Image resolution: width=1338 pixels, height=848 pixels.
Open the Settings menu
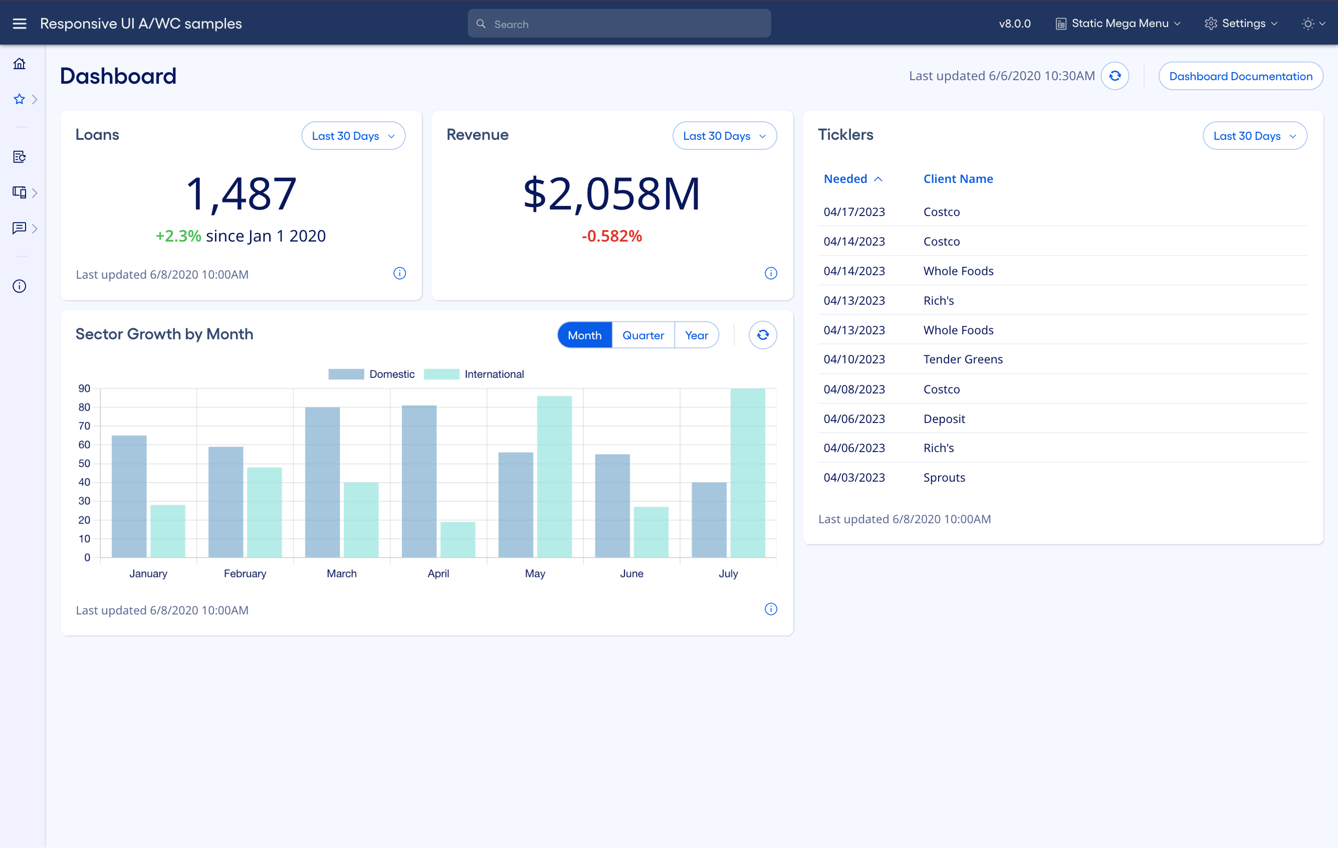tap(1241, 24)
